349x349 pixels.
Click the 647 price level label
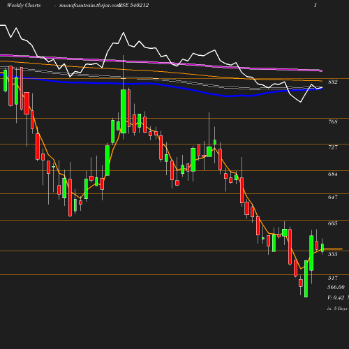(x=333, y=197)
